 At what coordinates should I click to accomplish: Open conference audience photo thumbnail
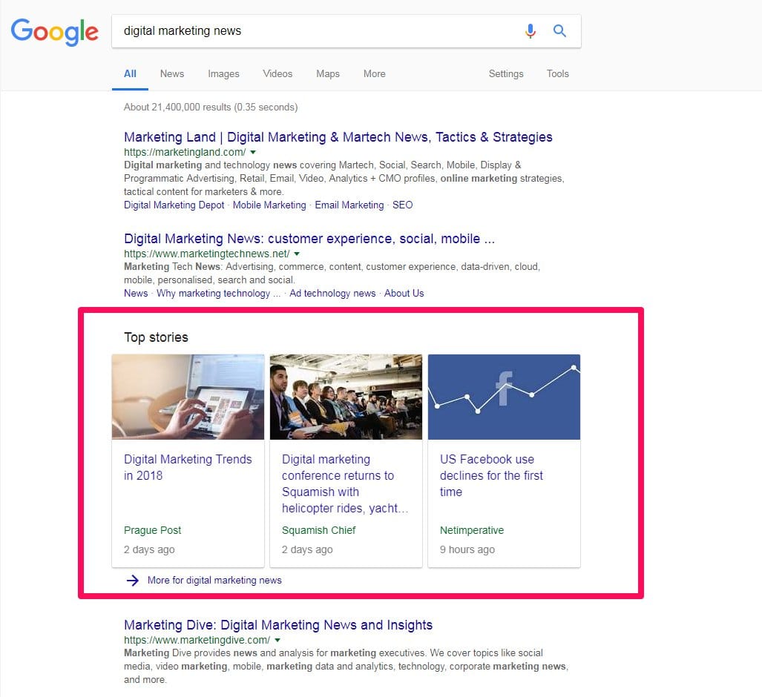[x=346, y=397]
